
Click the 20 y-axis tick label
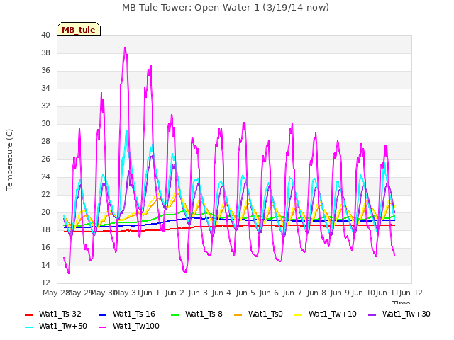[45, 212]
